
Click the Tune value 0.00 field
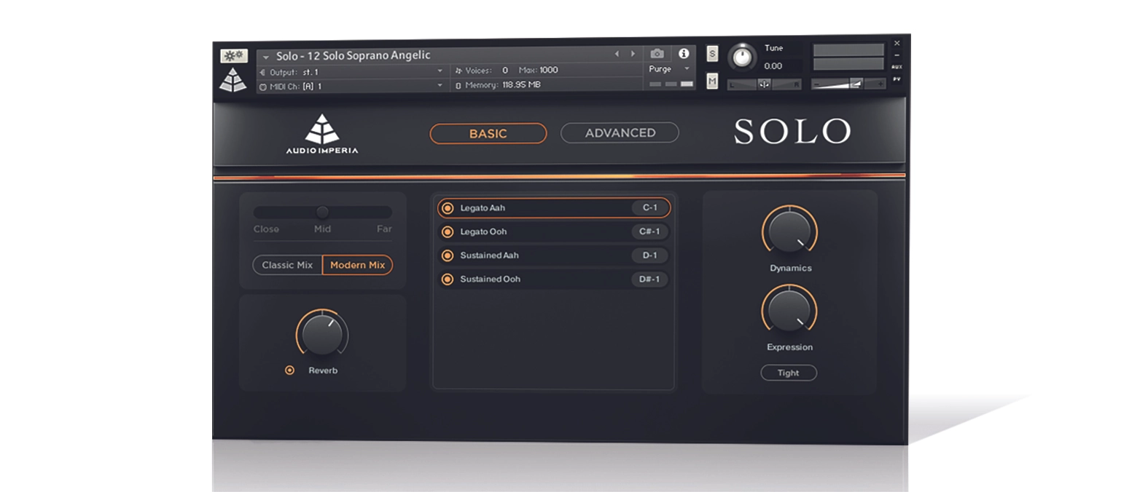coord(773,66)
